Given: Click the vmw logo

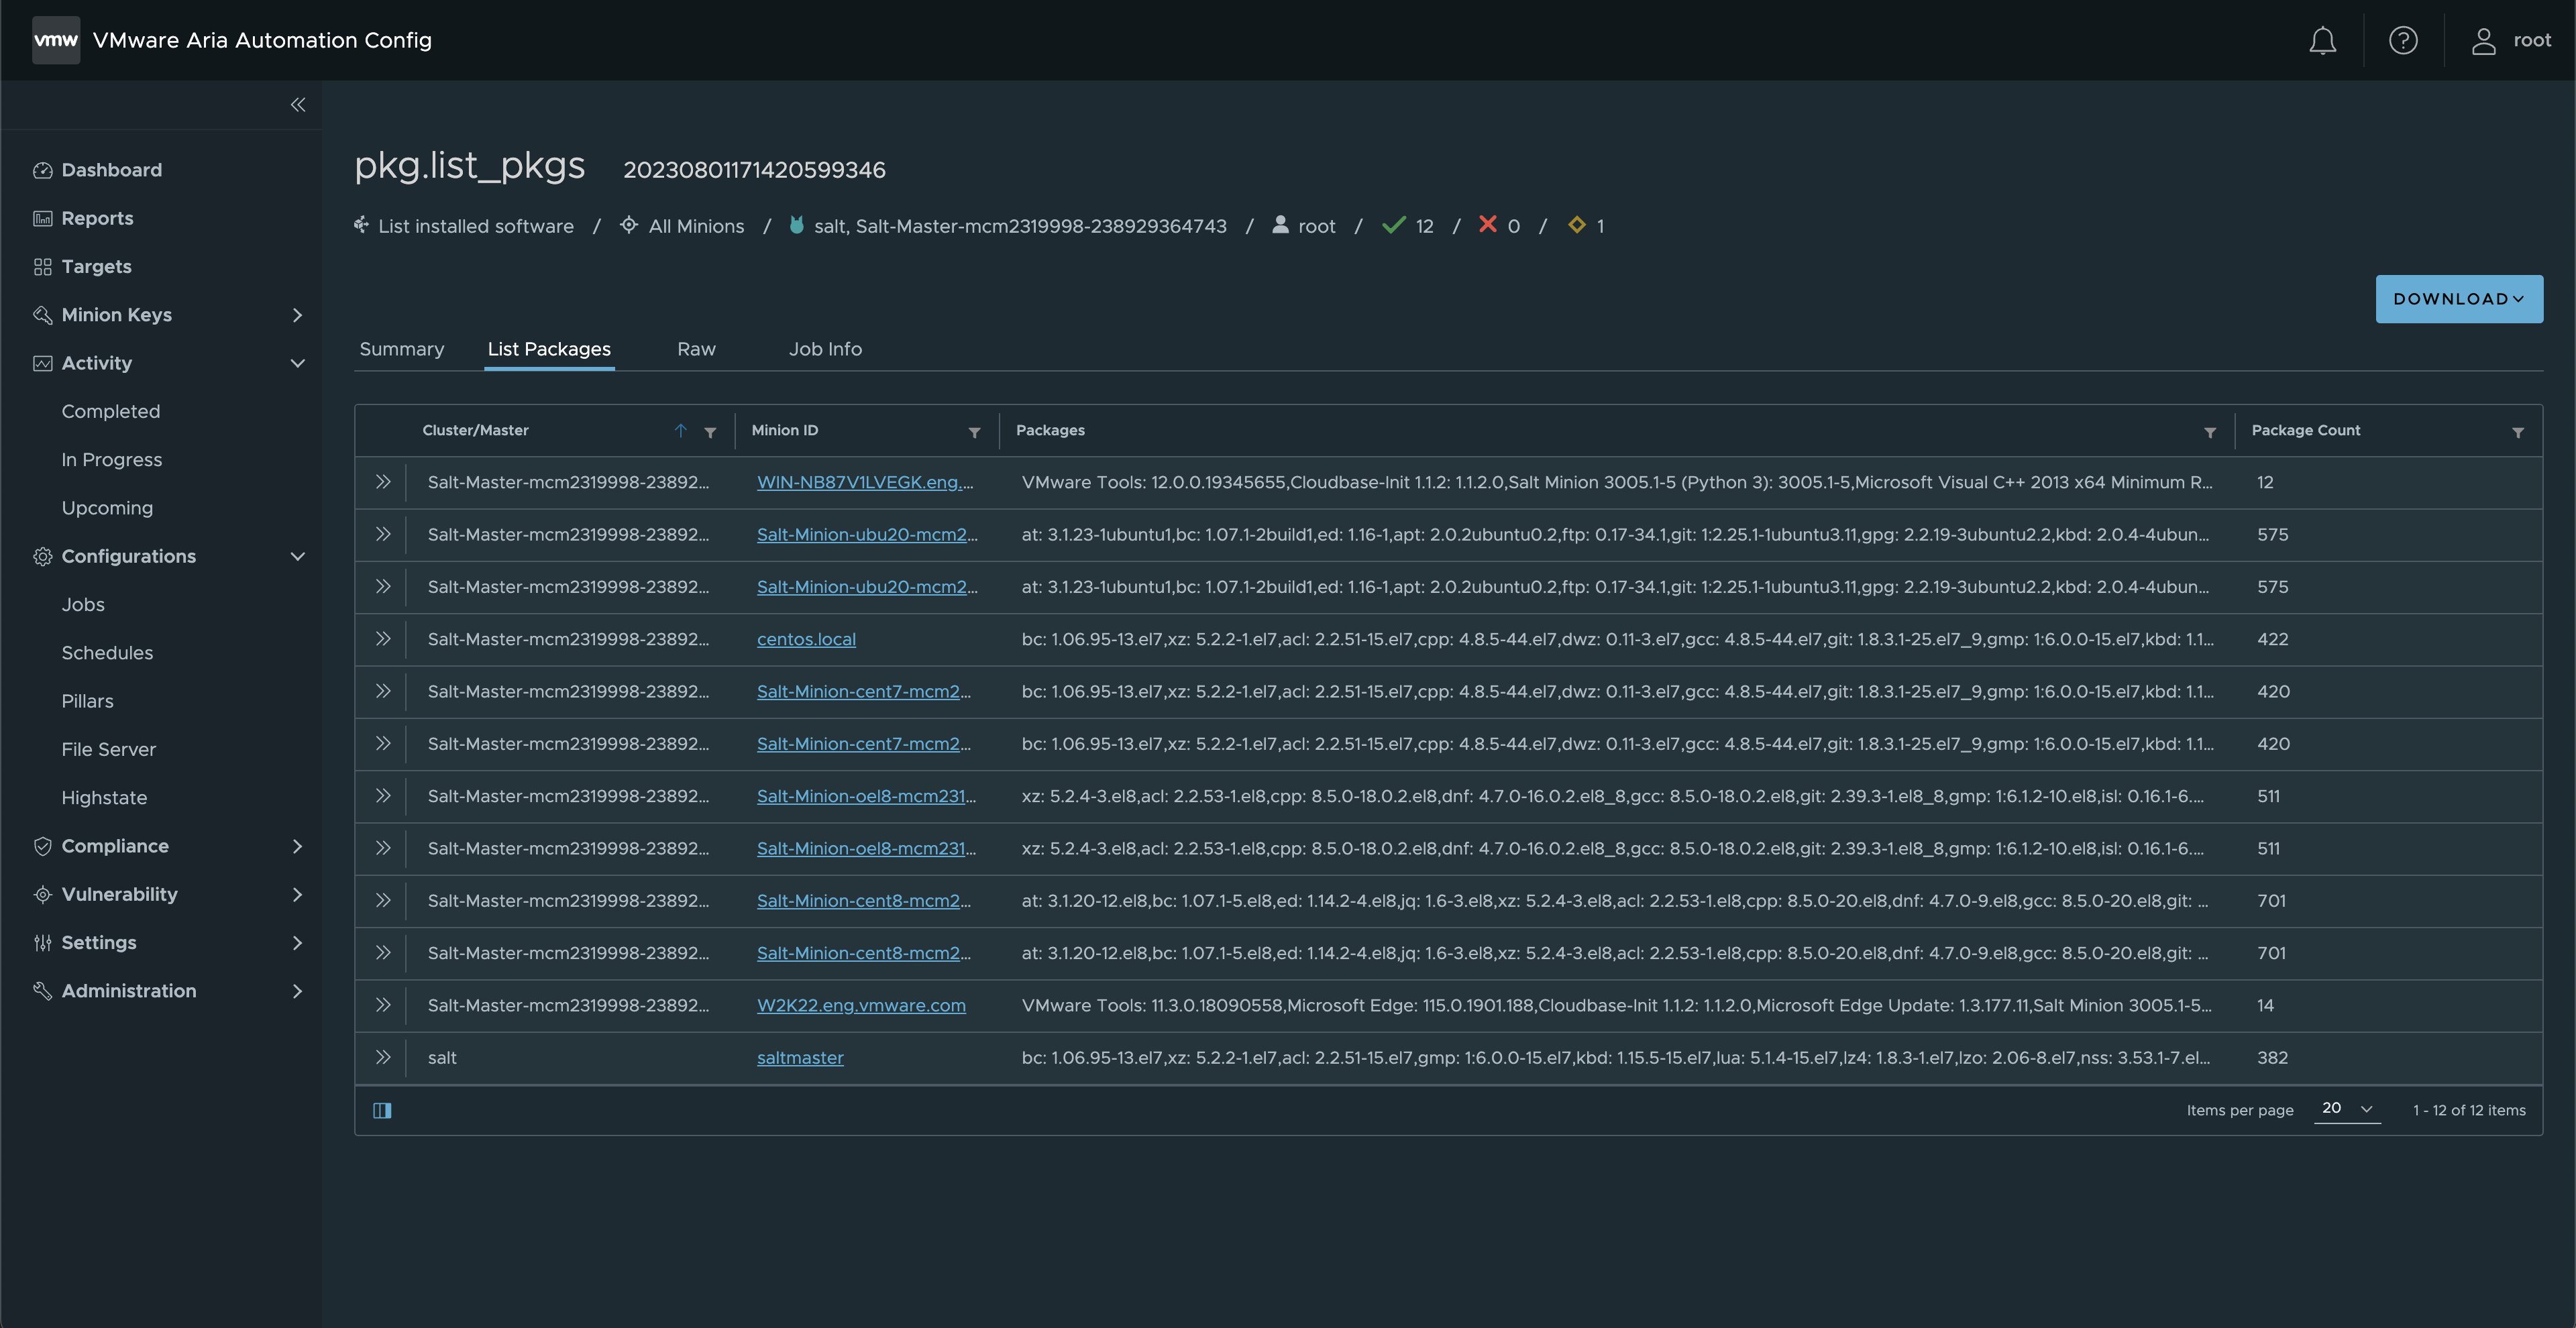Looking at the screenshot, I should pyautogui.click(x=56, y=40).
